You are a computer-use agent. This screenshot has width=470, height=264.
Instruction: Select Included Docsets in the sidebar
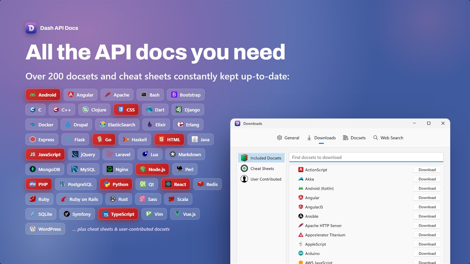coord(261,158)
